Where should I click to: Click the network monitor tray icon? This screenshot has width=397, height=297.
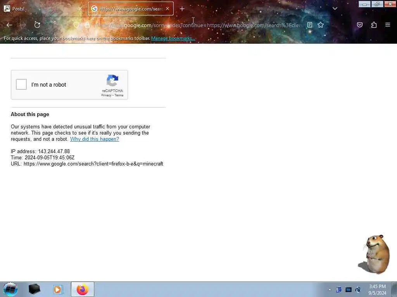(349, 290)
